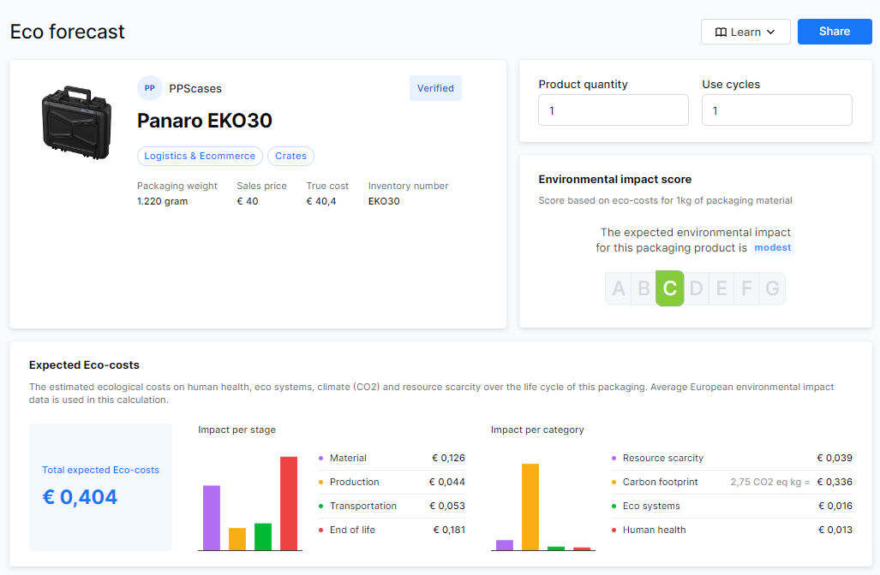Click the 2,75 CO2 eq kg value
Viewport: 880px width, 575px height.
pyautogui.click(x=770, y=482)
